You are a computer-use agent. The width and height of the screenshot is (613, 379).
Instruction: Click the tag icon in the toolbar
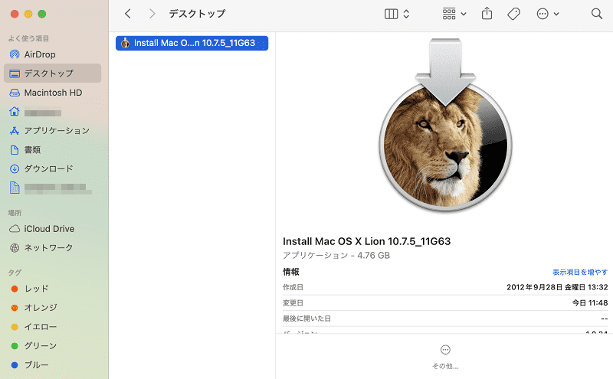click(x=513, y=14)
